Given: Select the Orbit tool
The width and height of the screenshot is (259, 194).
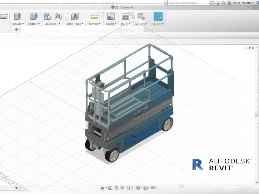Looking at the screenshot, I should (x=103, y=188).
